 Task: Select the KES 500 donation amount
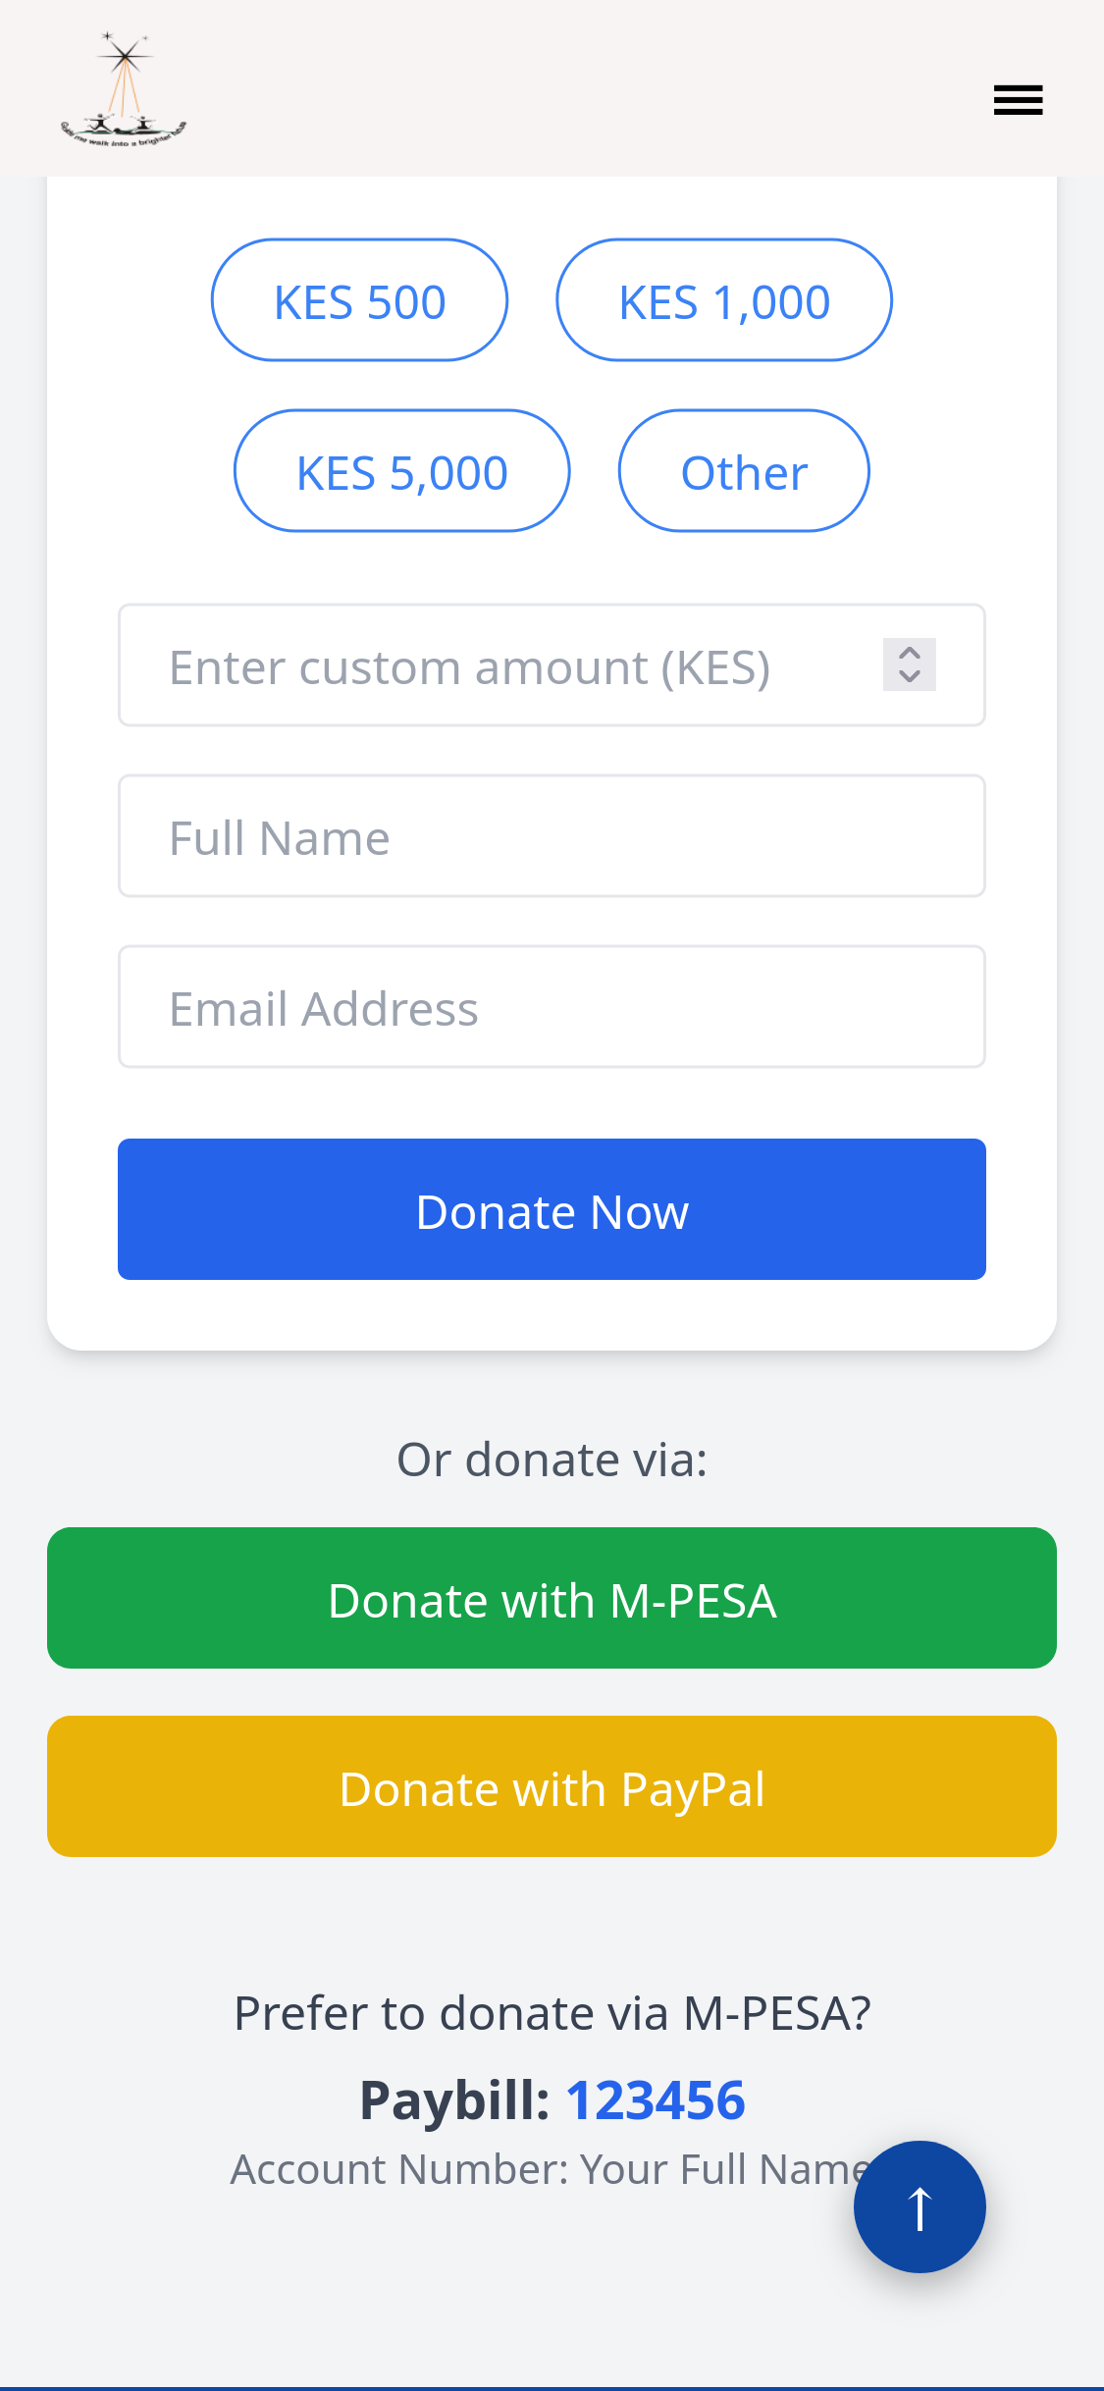[x=359, y=300]
